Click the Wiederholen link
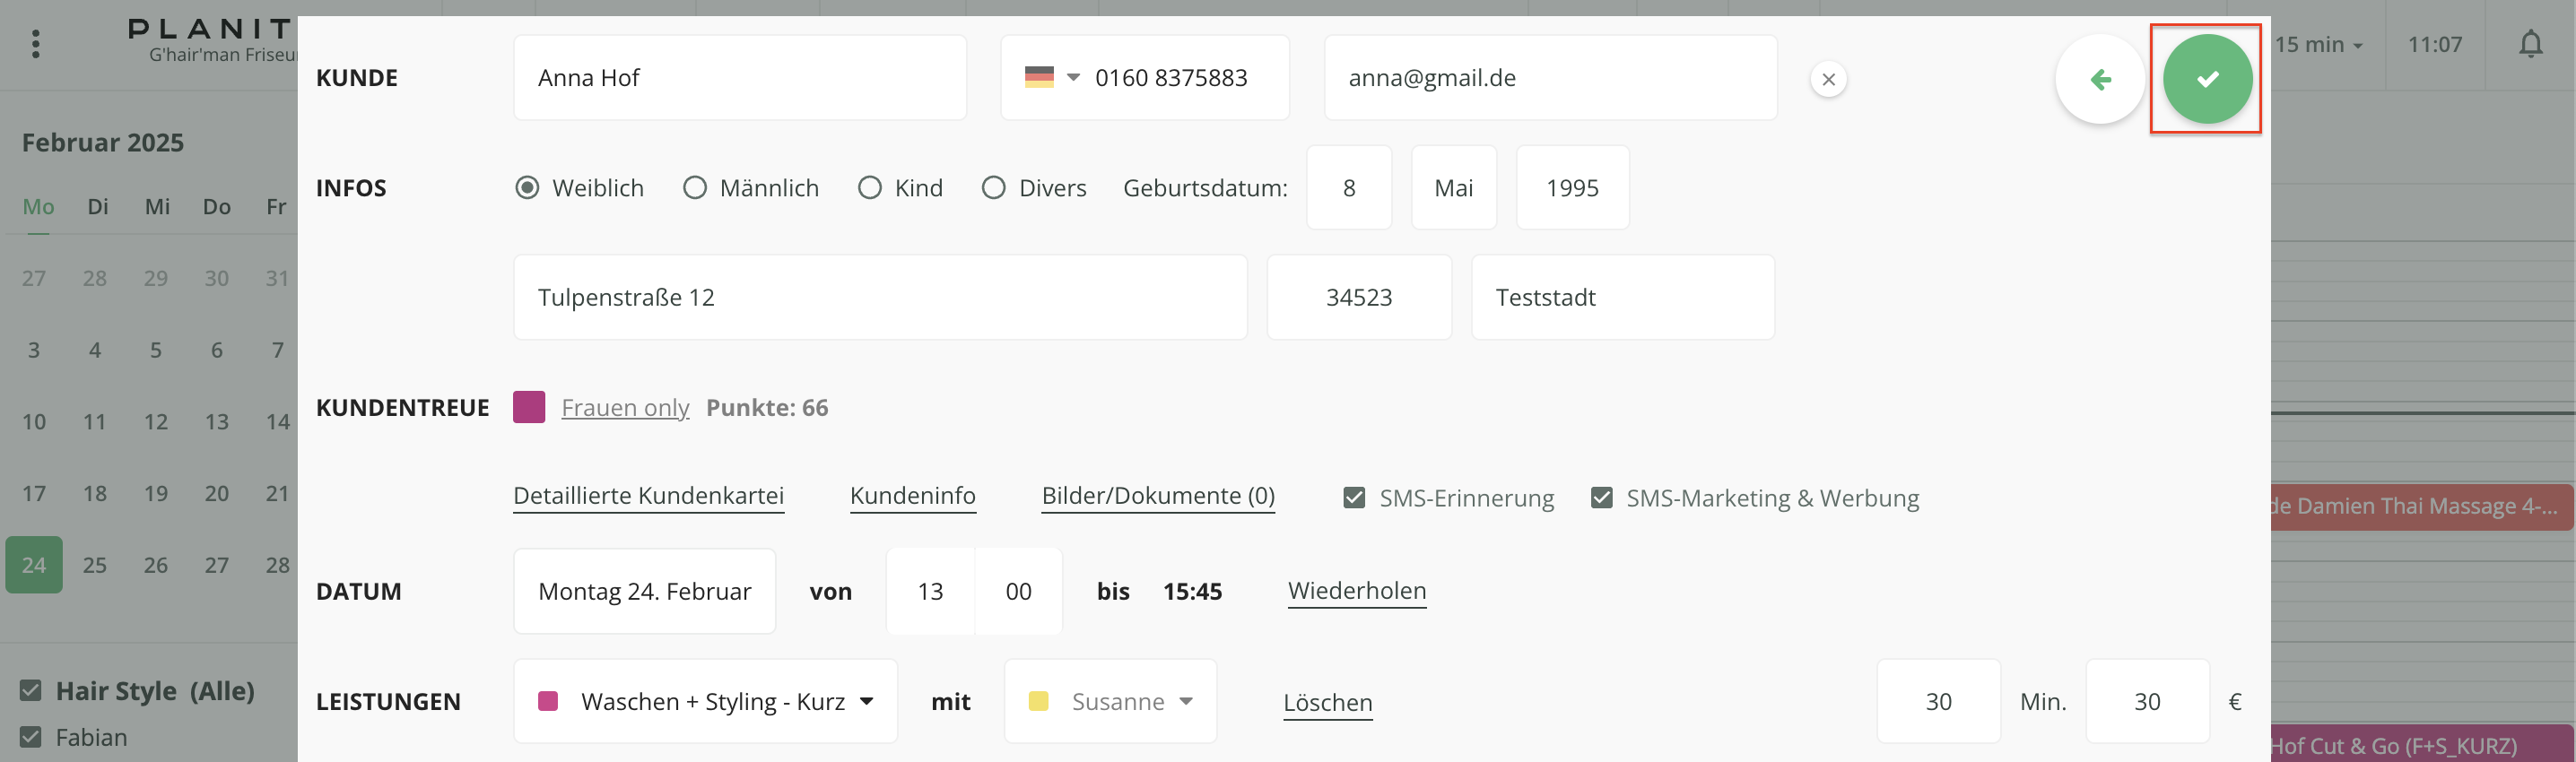Viewport: 2576px width, 762px height. [1356, 591]
